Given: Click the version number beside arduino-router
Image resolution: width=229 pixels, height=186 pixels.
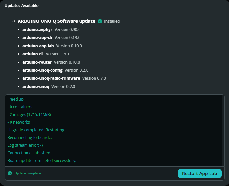Looking at the screenshot, I should 67,62.
